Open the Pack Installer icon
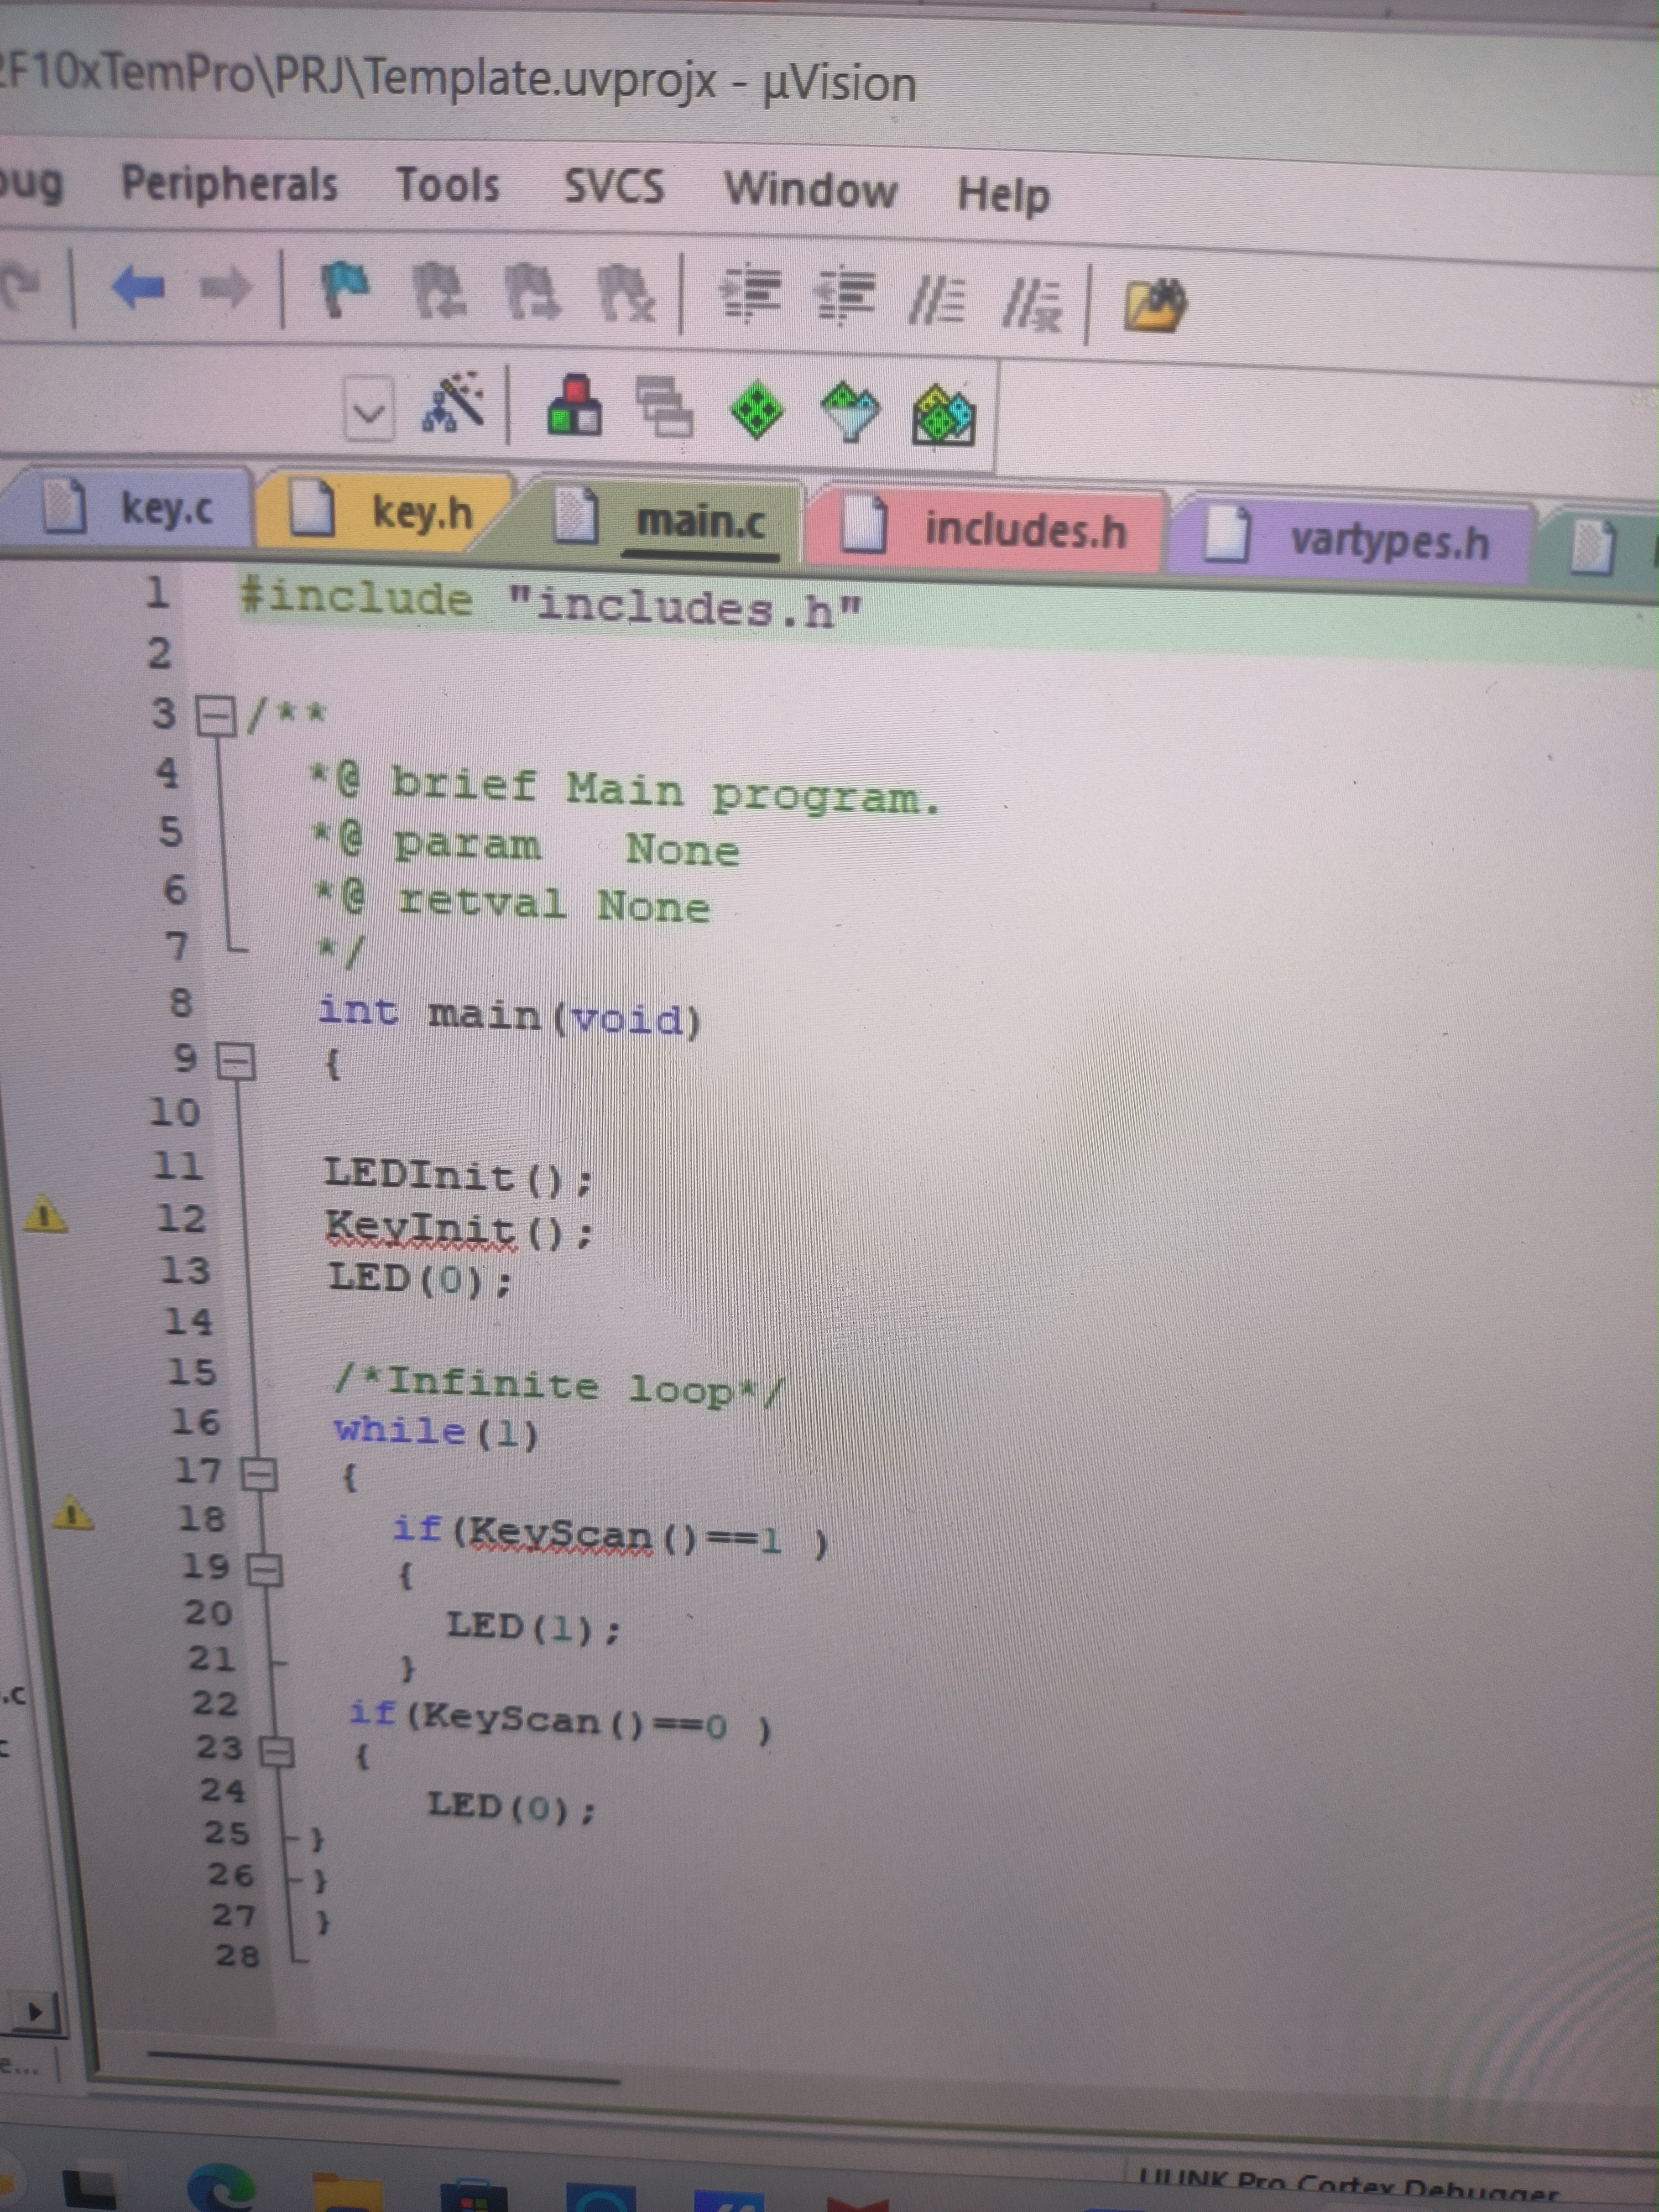Screen dimensions: 1659x2212 pos(943,415)
